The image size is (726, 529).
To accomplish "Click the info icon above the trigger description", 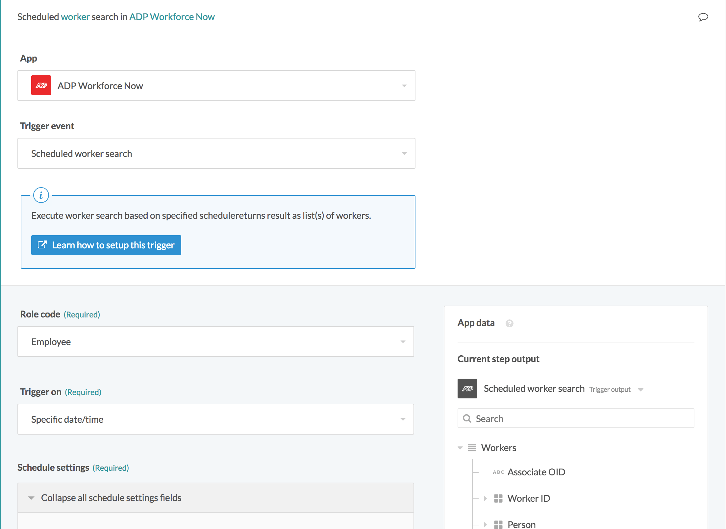I will (41, 195).
